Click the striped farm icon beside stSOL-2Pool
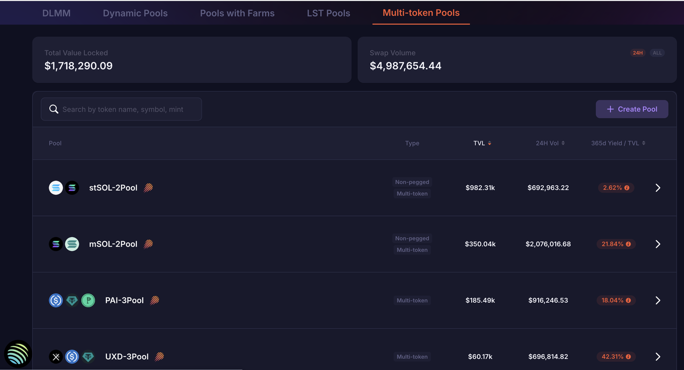 point(149,188)
